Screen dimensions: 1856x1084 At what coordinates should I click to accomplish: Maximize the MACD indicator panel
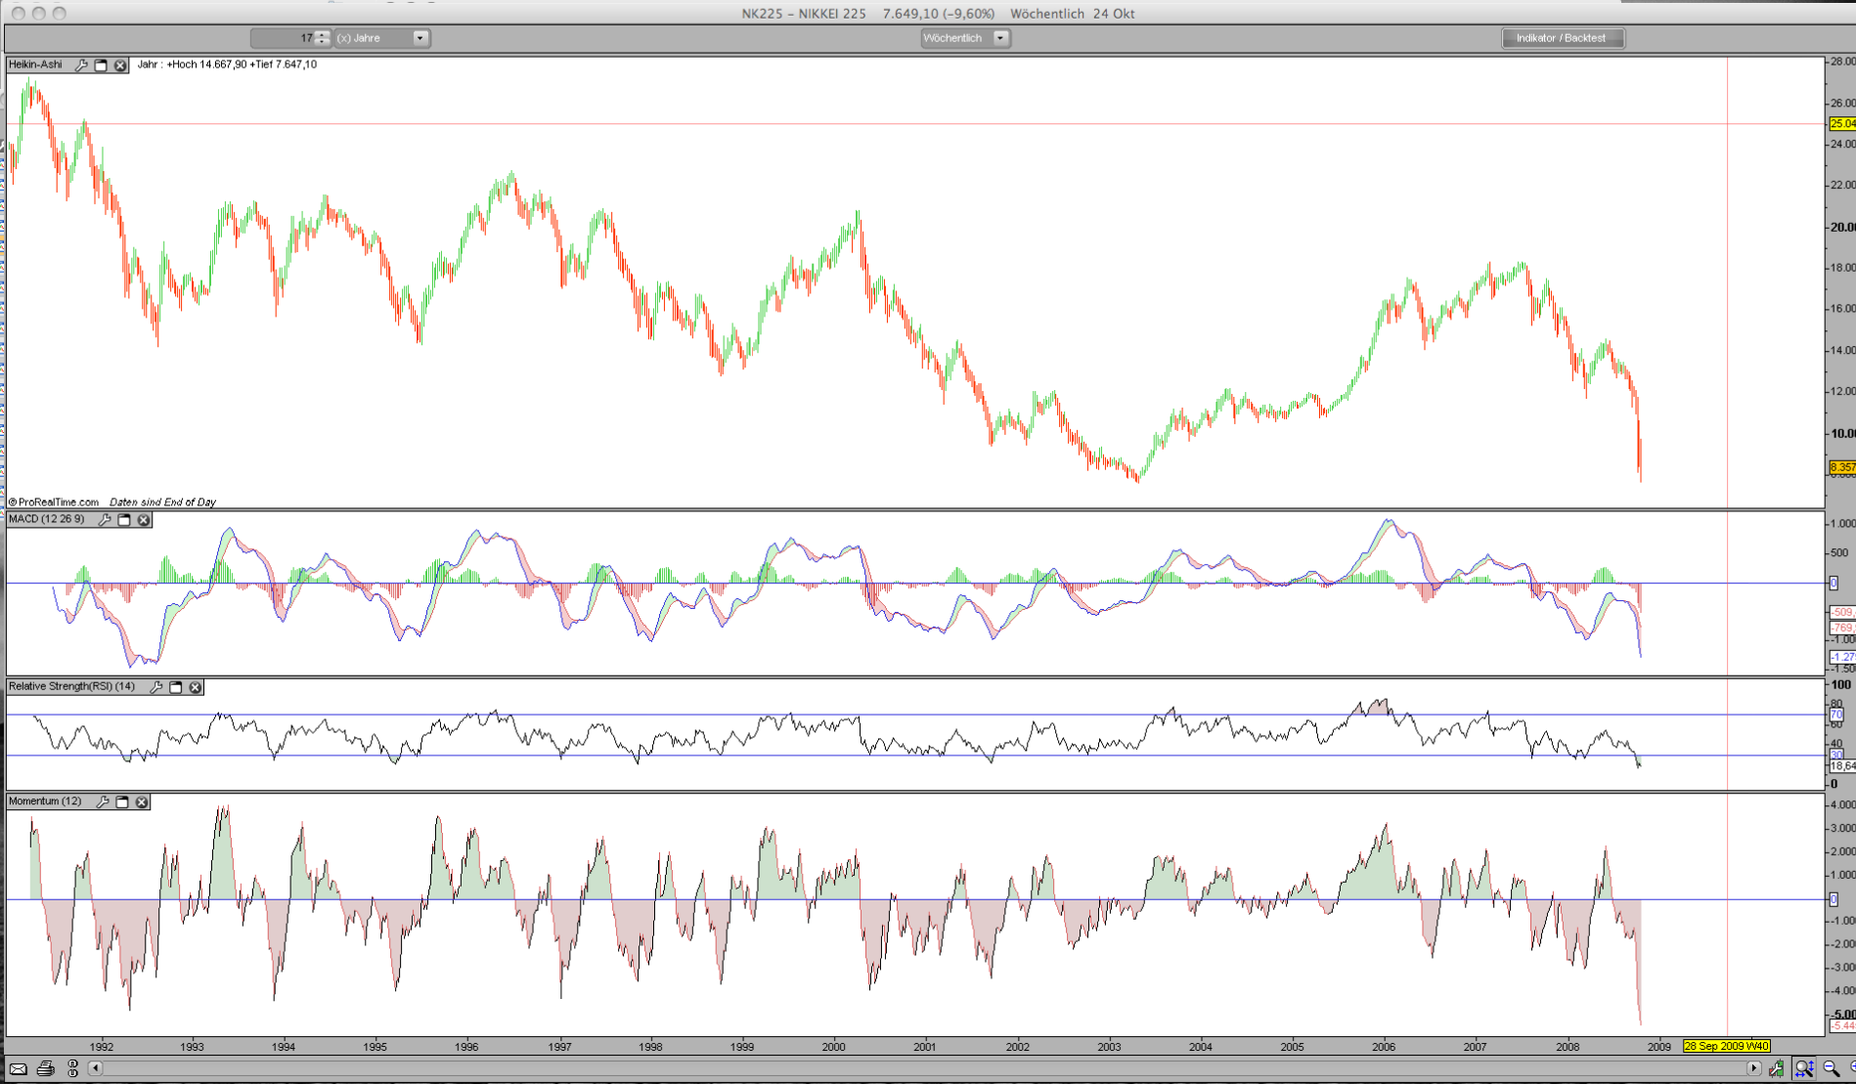click(x=124, y=520)
